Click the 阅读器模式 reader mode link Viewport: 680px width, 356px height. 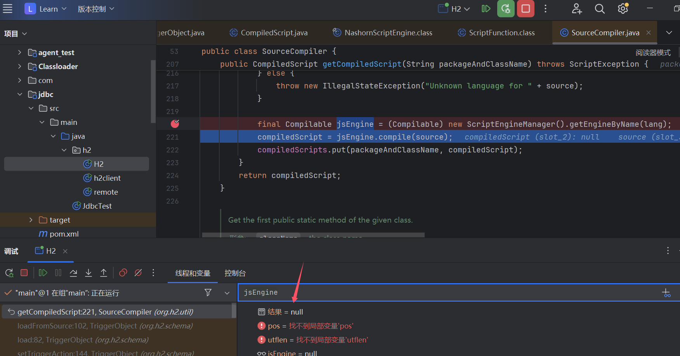(653, 53)
